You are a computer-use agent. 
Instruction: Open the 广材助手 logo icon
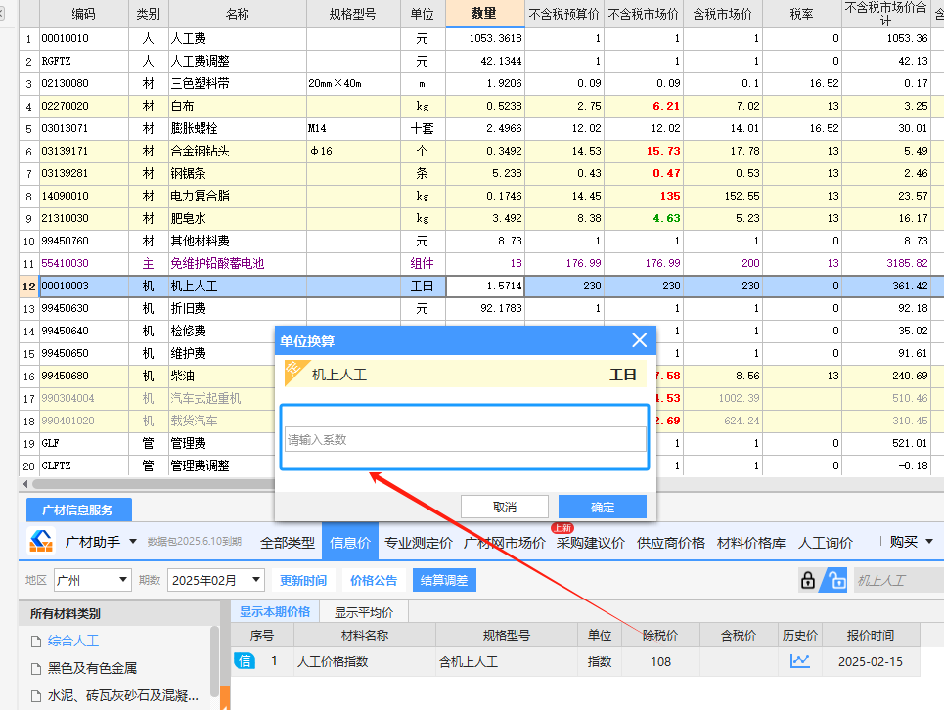[x=41, y=541]
